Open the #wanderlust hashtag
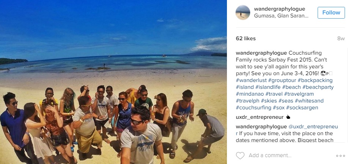 251,80
